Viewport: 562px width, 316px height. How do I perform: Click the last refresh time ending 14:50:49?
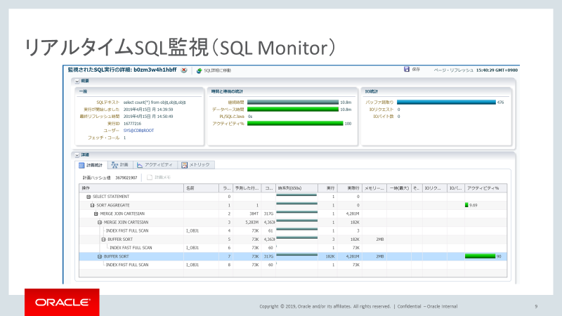click(148, 117)
